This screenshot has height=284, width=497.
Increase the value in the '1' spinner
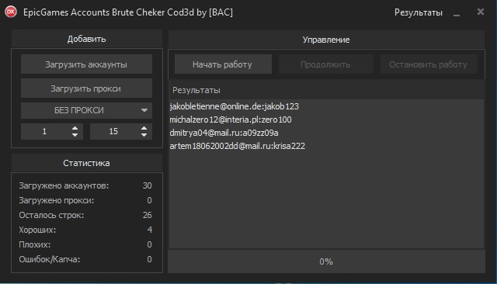coord(75,128)
